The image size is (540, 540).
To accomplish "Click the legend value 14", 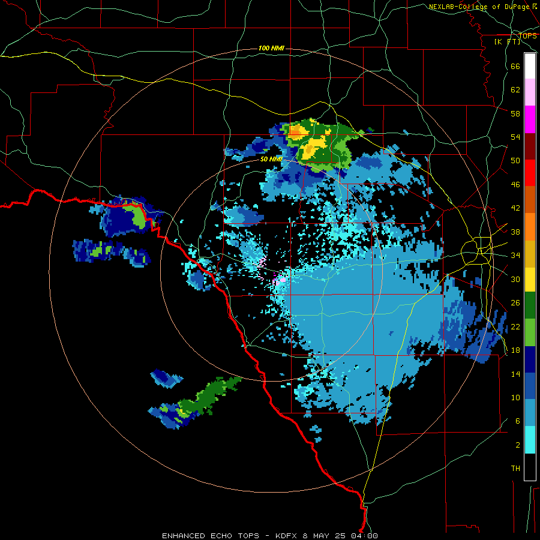I will click(x=515, y=374).
